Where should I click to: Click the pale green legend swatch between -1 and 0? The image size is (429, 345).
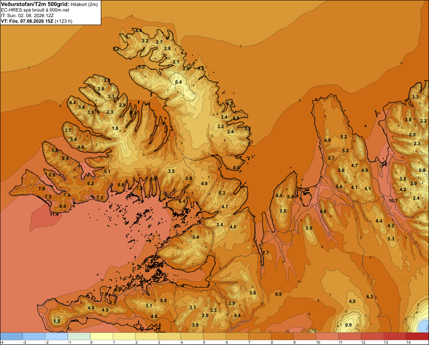pyautogui.click(x=79, y=336)
